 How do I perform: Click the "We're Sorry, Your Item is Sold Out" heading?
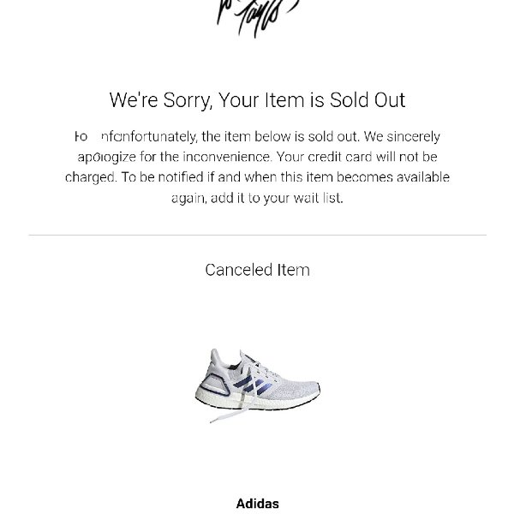click(257, 100)
